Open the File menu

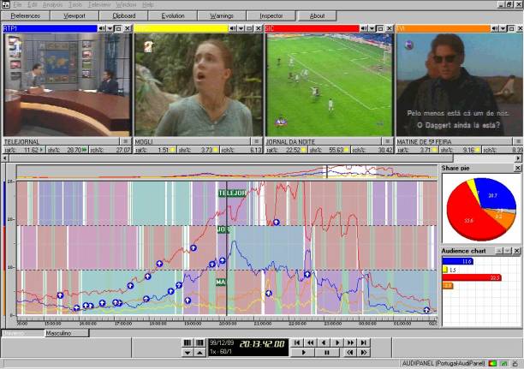tap(17, 4)
